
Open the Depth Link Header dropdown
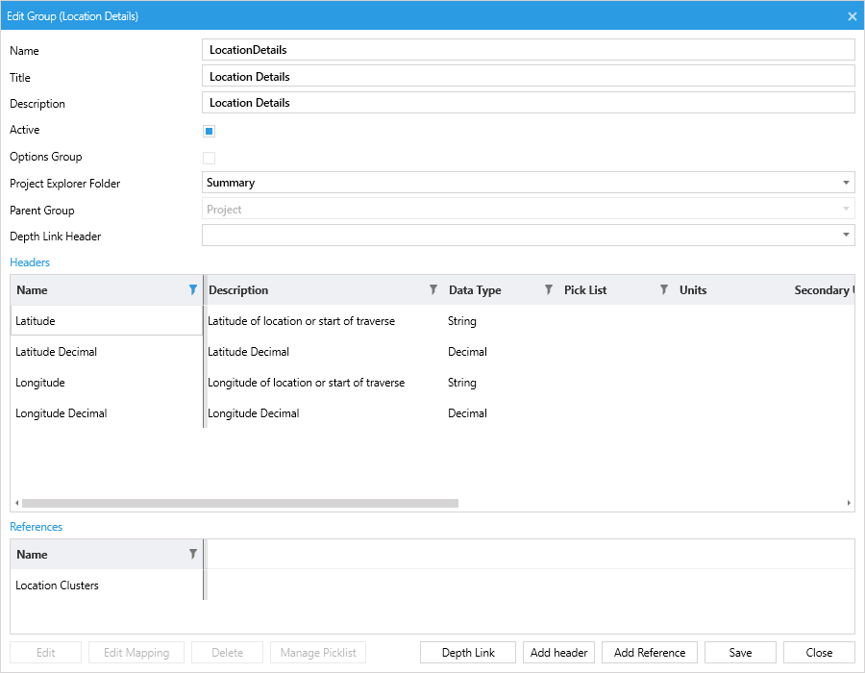coord(846,236)
